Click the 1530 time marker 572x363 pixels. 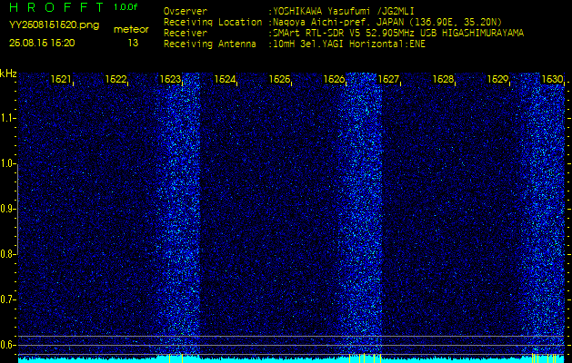click(x=552, y=79)
